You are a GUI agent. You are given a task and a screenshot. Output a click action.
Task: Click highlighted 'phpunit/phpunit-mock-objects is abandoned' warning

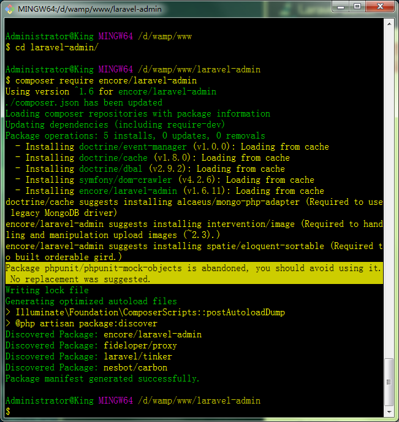point(194,268)
